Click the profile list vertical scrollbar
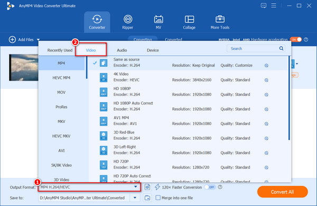This screenshot has height=206, width=317. [289, 98]
